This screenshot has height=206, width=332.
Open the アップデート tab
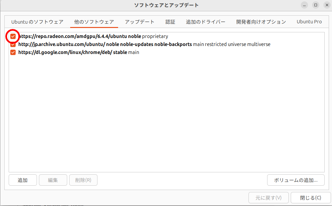pyautogui.click(x=140, y=22)
